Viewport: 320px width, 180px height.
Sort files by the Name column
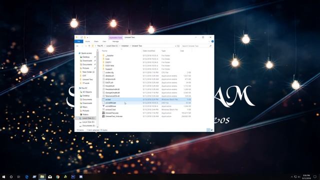coord(121,51)
